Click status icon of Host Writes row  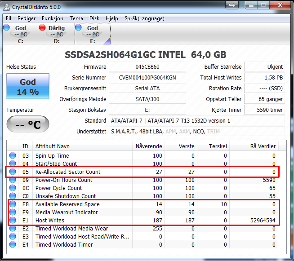(x=13, y=220)
